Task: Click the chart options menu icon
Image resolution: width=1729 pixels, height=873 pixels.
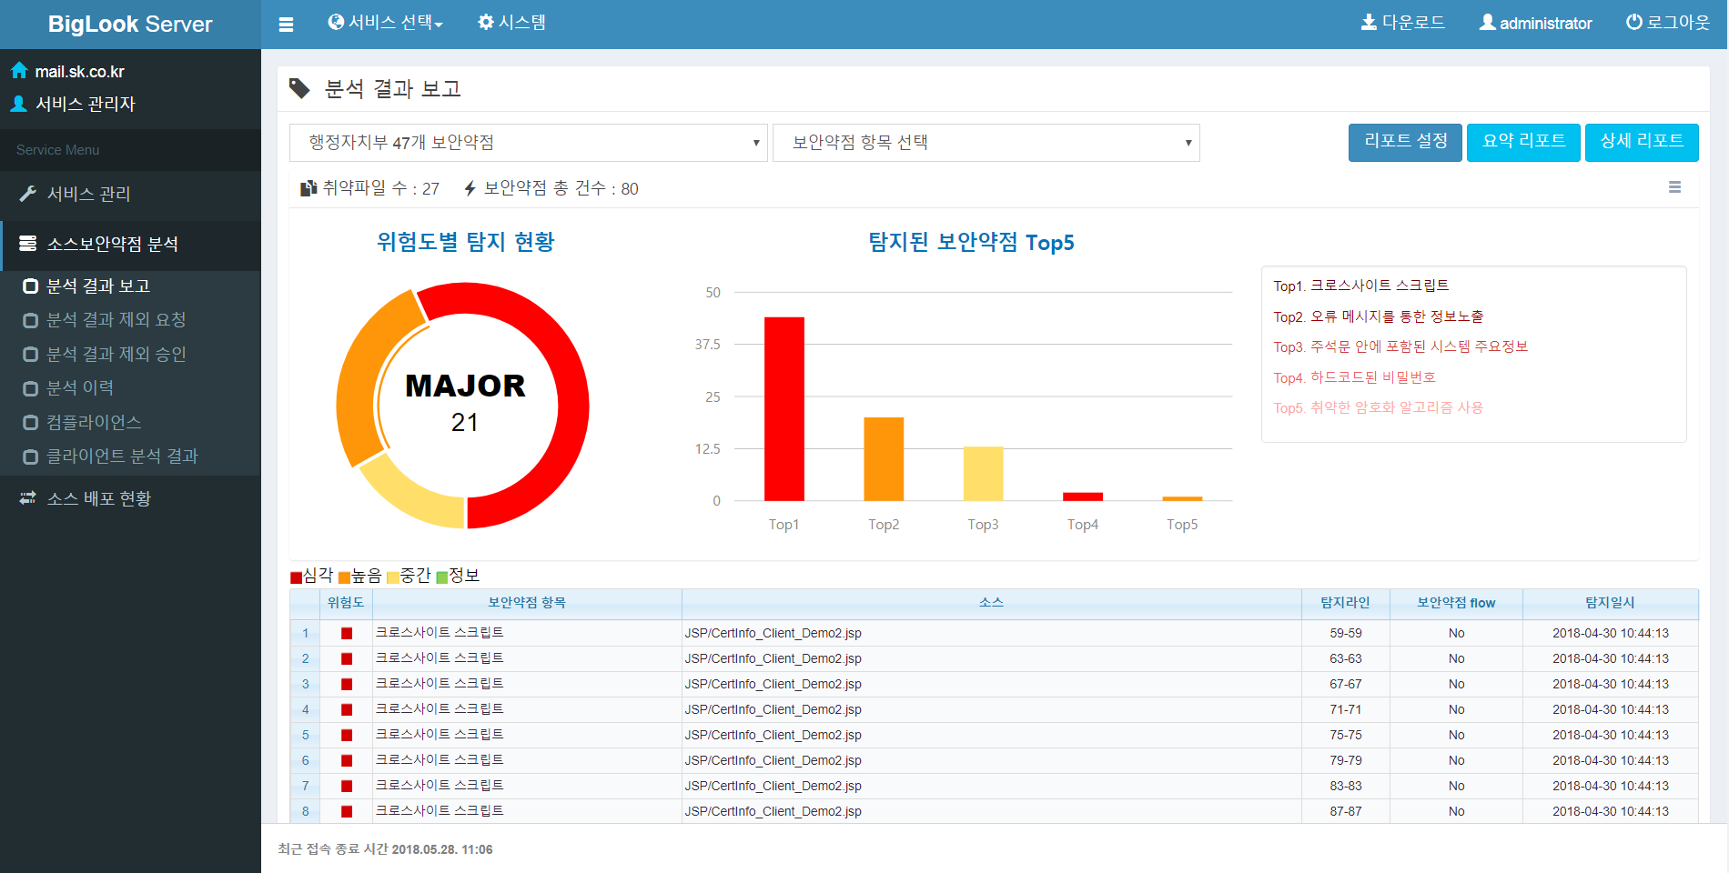Action: click(x=1674, y=187)
